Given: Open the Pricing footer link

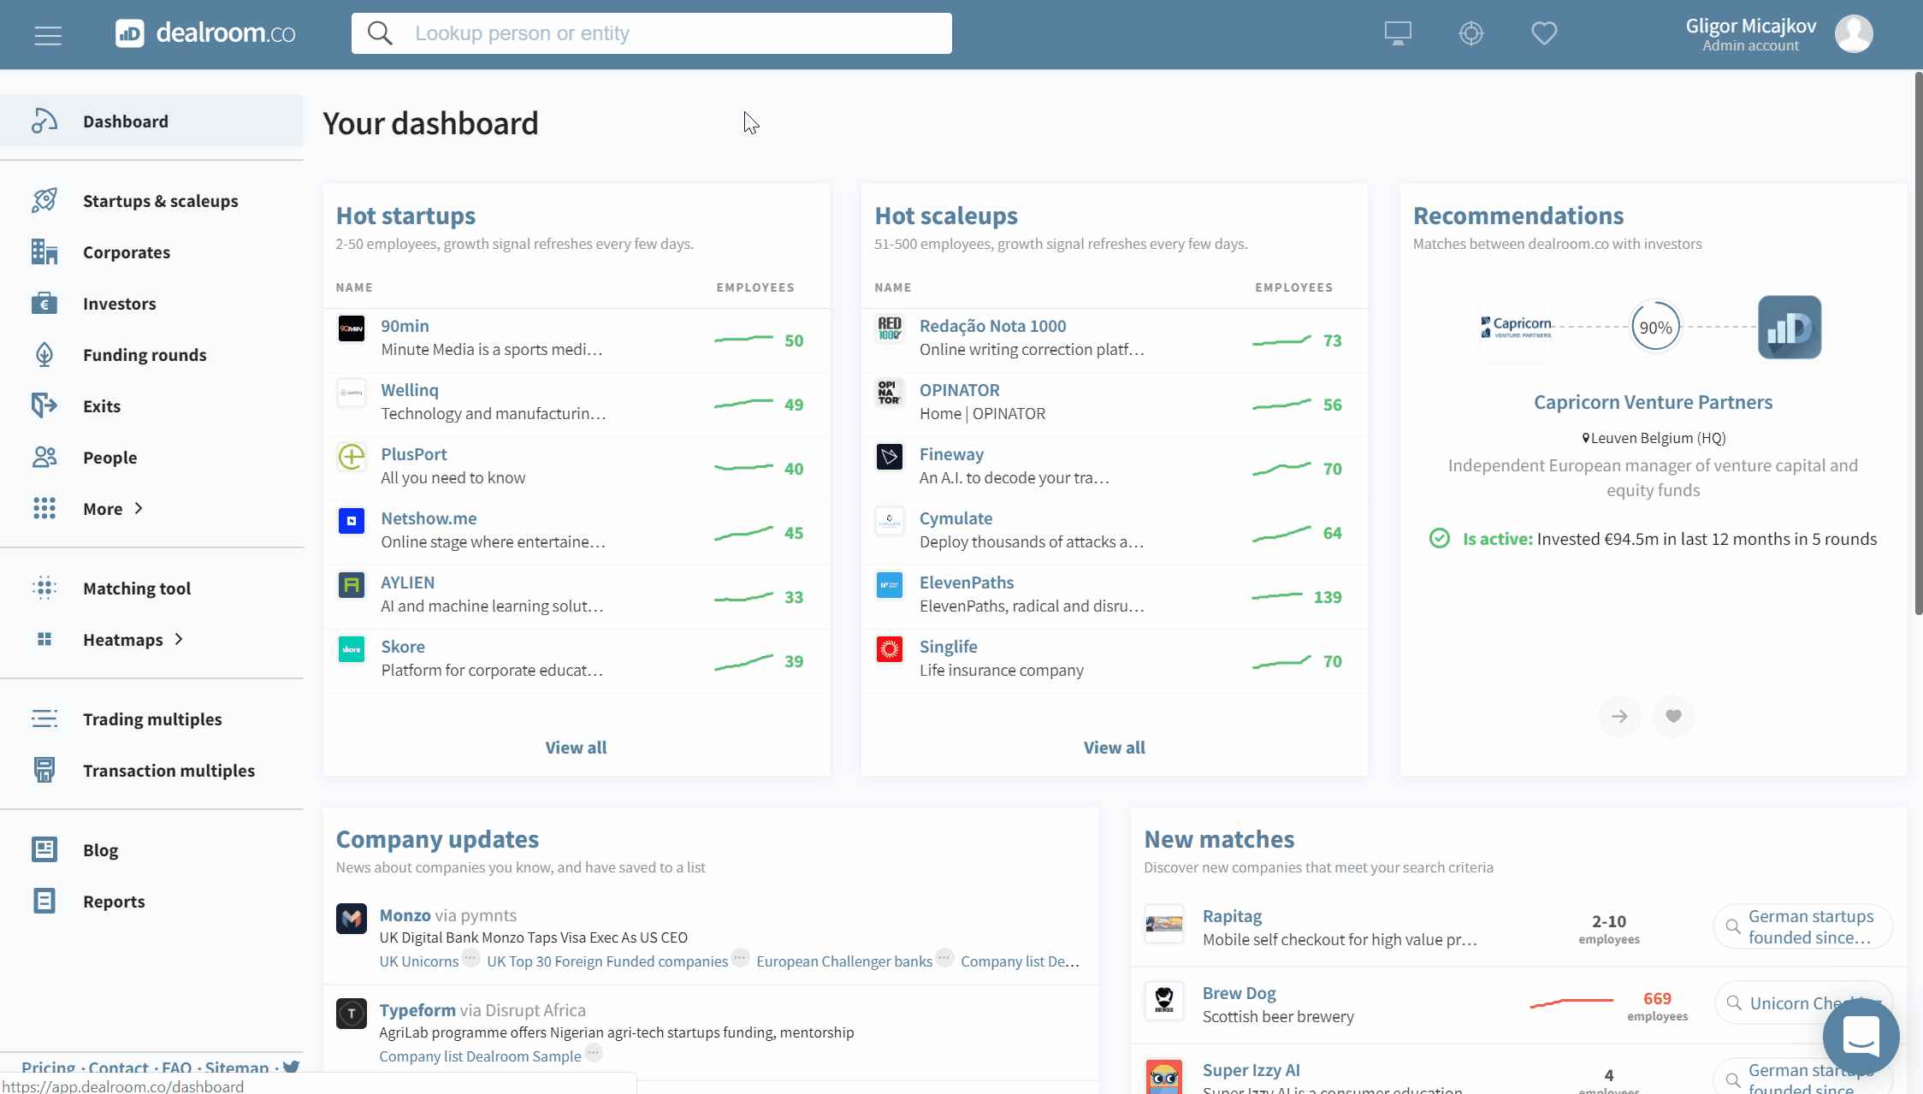Looking at the screenshot, I should point(48,1067).
